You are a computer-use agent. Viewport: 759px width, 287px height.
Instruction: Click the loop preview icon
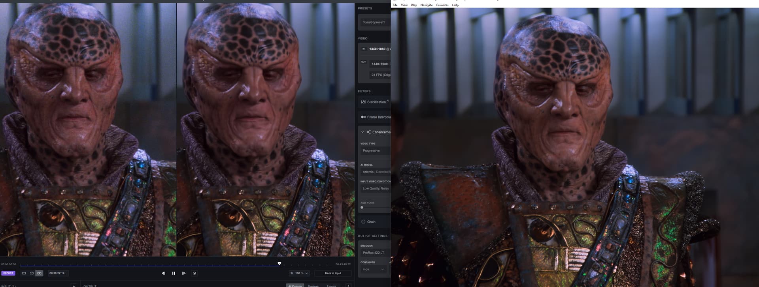[x=194, y=273]
